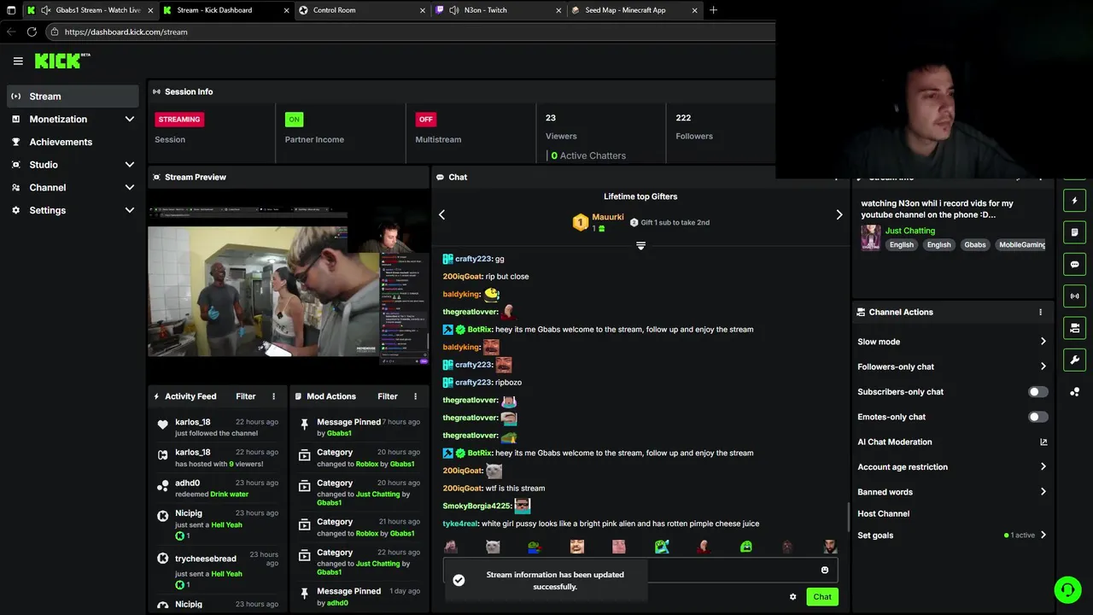The height and width of the screenshot is (615, 1093).
Task: Expand Studio sidebar section
Action: coord(130,164)
